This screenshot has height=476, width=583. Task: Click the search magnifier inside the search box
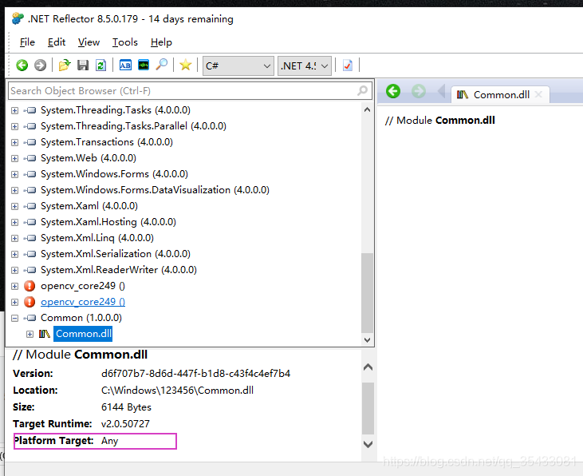pos(363,90)
